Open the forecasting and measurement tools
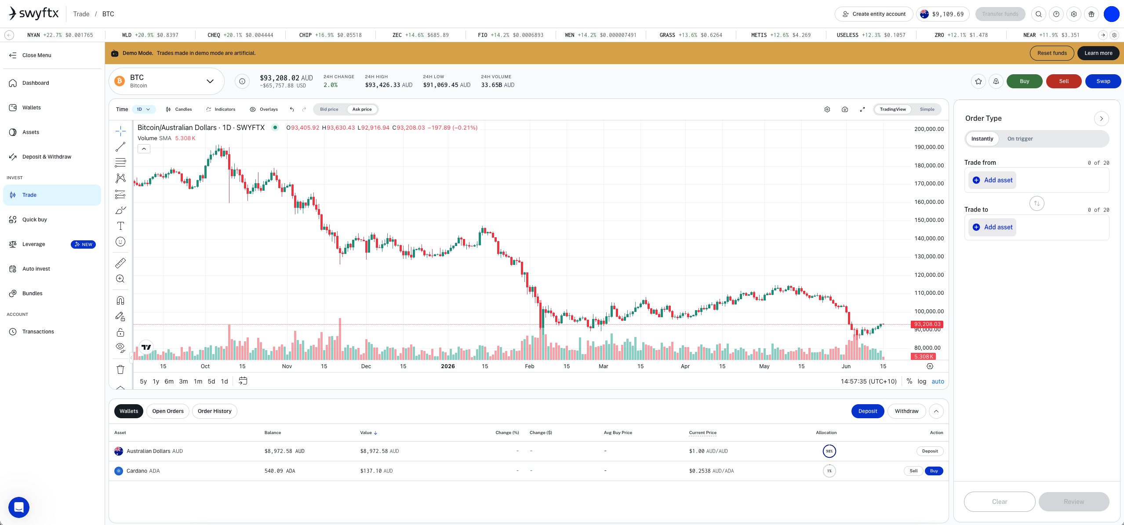The image size is (1124, 525). point(120,194)
